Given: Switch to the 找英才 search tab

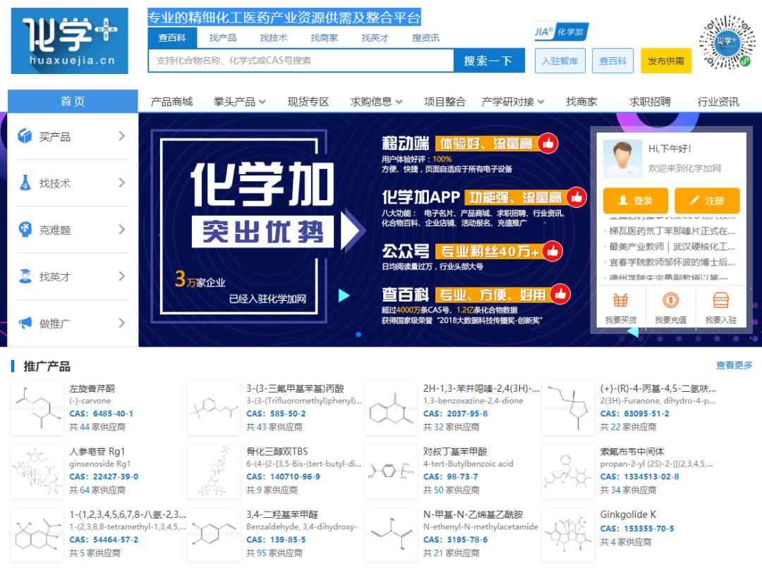Looking at the screenshot, I should (375, 38).
